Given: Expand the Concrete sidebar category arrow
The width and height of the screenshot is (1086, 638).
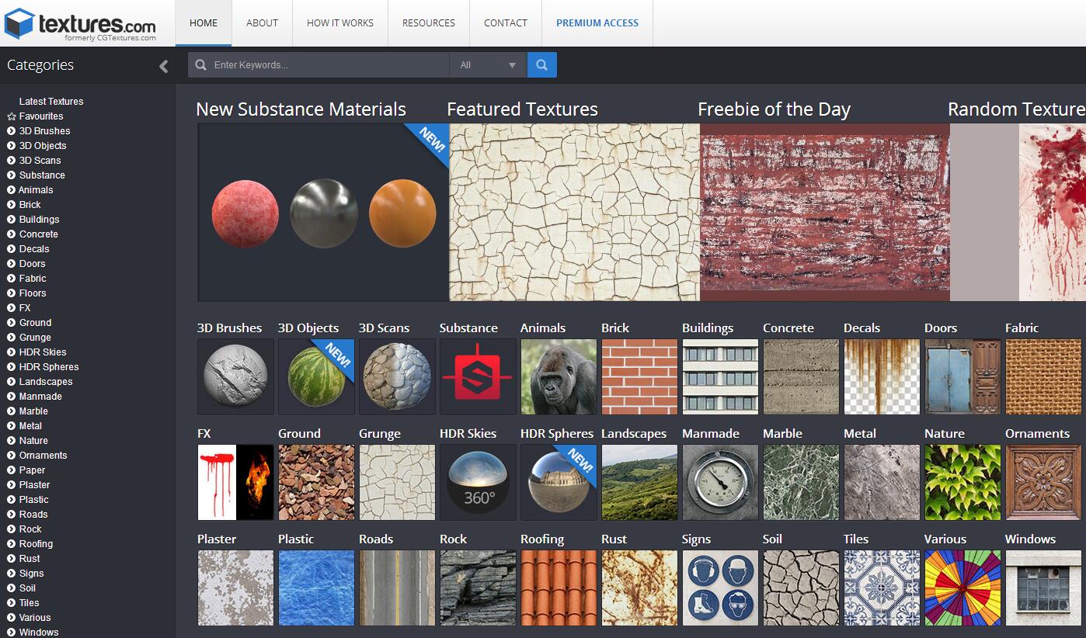Looking at the screenshot, I should [x=12, y=234].
